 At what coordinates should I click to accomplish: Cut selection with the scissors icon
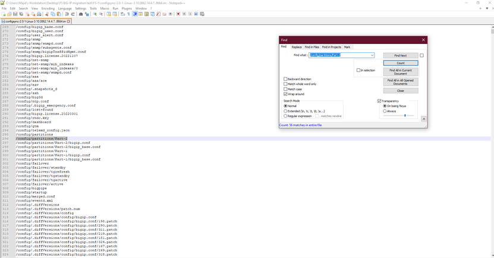(47, 14)
